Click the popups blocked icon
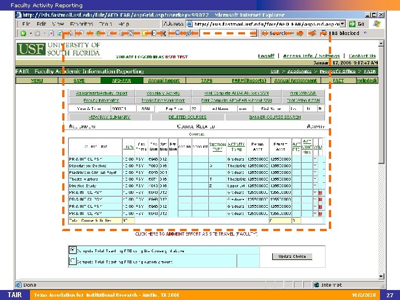This screenshot has height=300, width=400. [323, 33]
